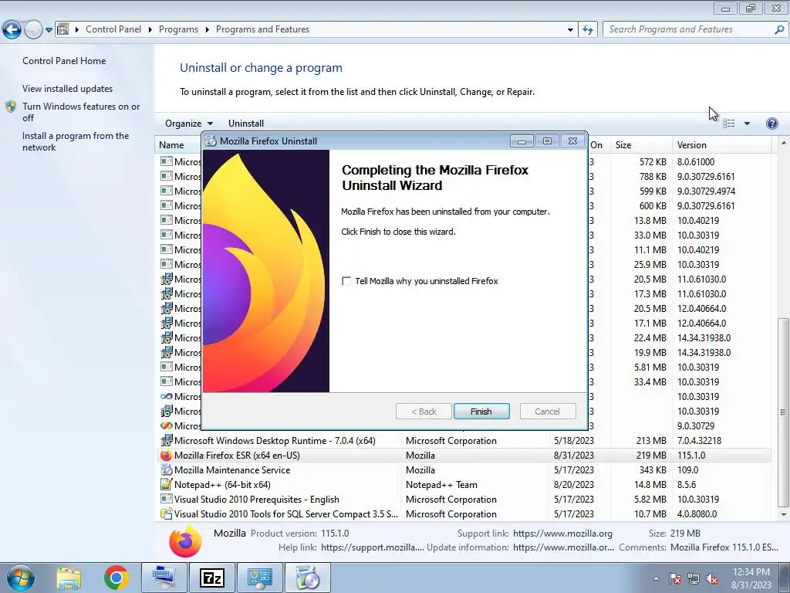The width and height of the screenshot is (790, 593).
Task: Click Programs in the address breadcrumb
Action: point(178,29)
